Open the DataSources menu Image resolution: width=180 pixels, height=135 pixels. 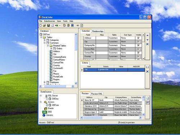(x=49, y=21)
